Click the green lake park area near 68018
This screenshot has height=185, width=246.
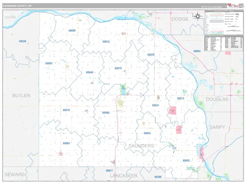click(123, 89)
